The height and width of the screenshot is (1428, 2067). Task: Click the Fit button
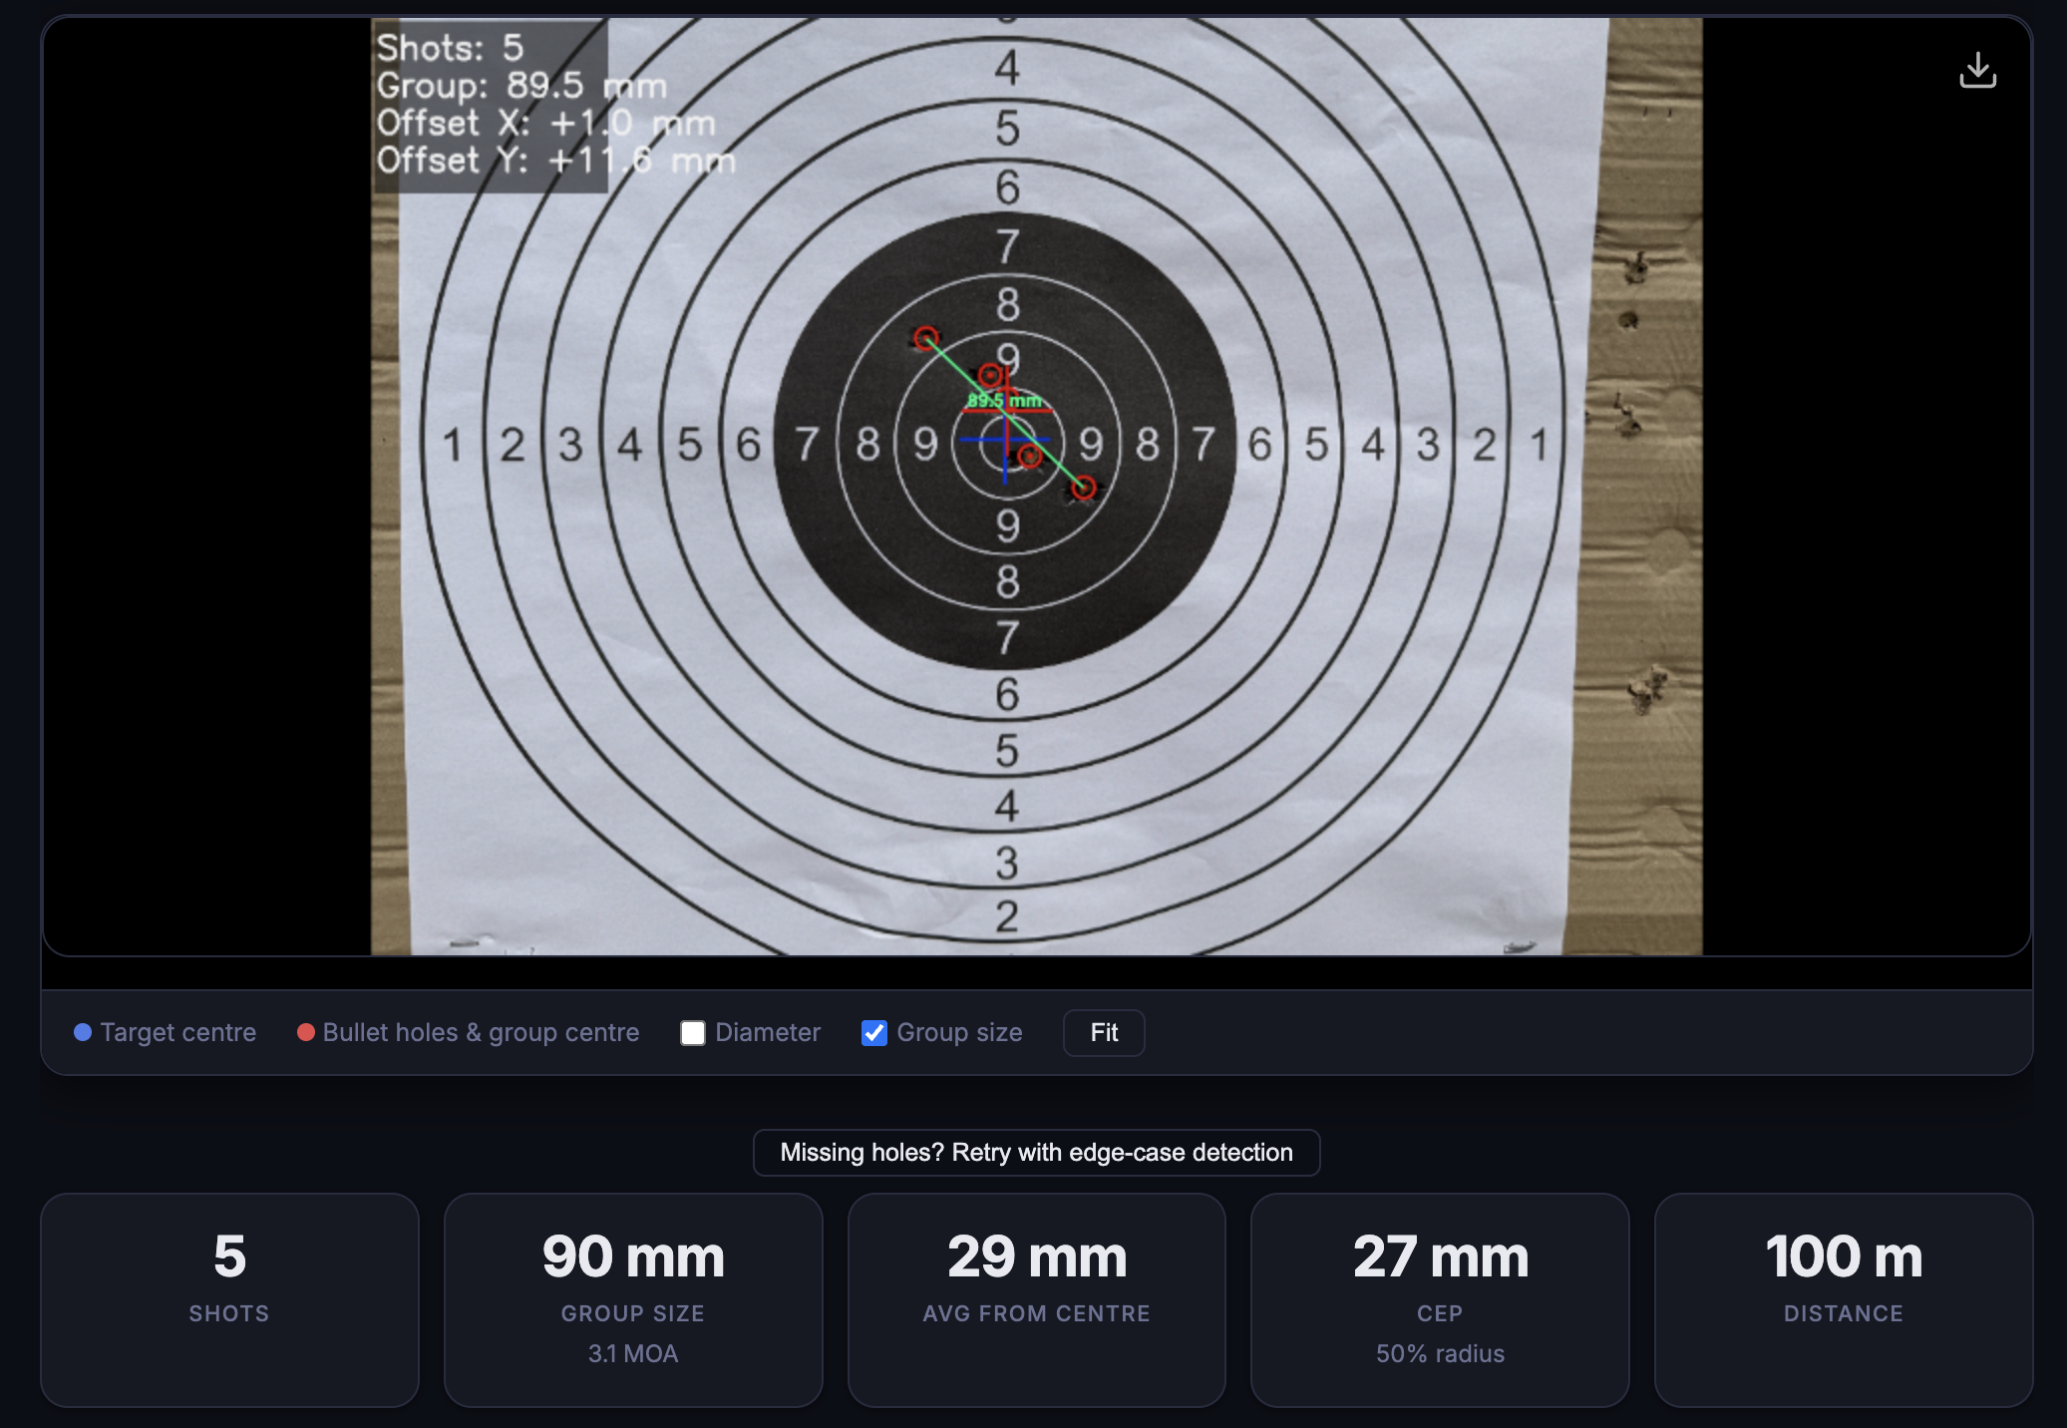tap(1104, 1033)
